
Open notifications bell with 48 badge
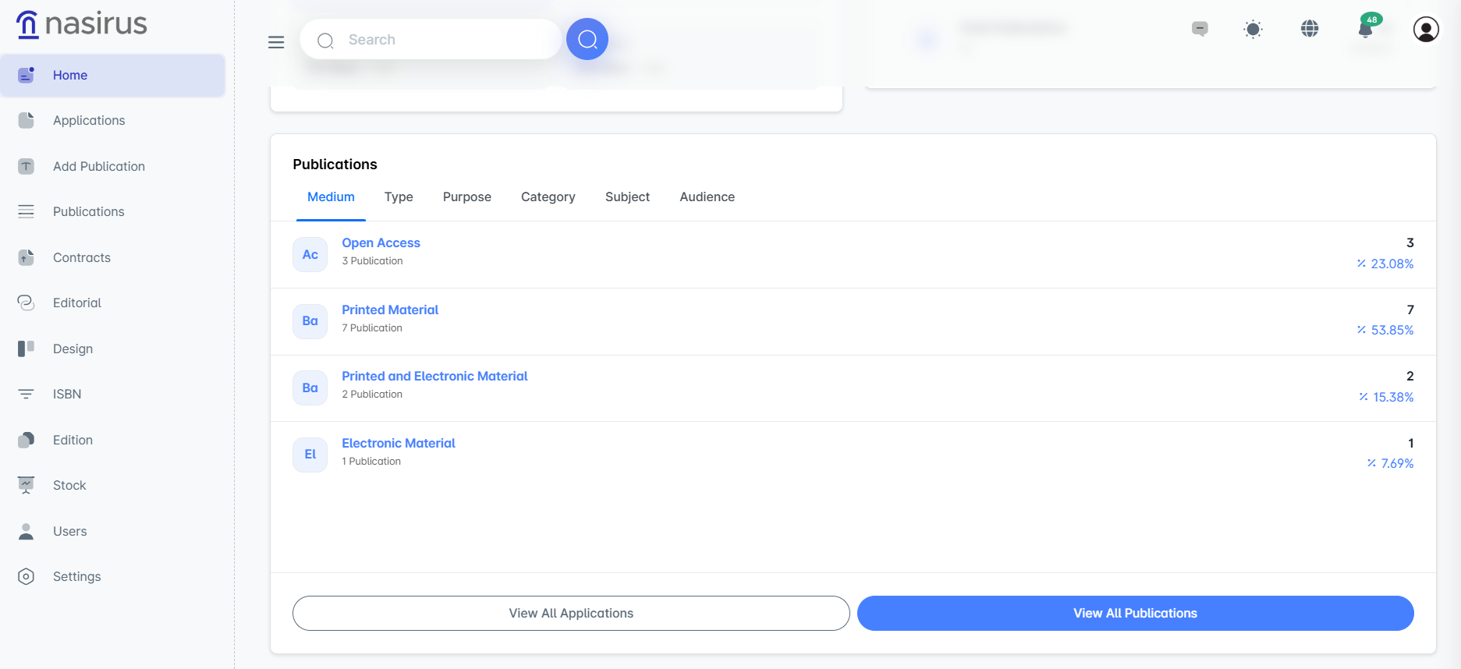pyautogui.click(x=1365, y=29)
